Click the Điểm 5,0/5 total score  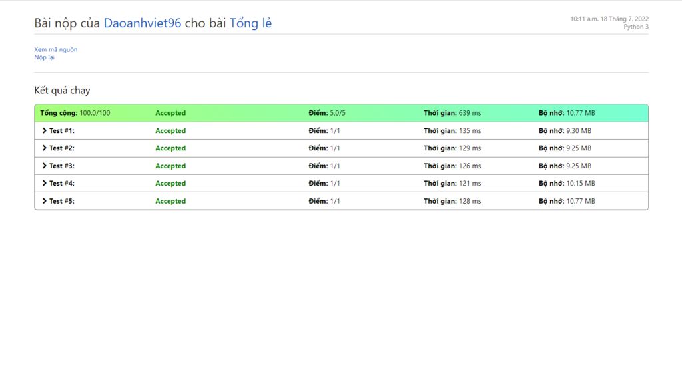[327, 113]
